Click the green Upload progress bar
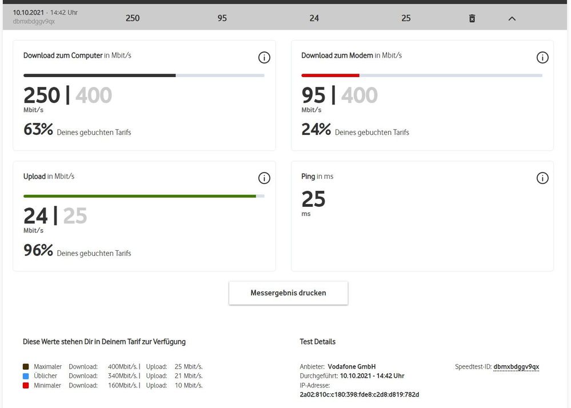571x408 pixels. (139, 196)
